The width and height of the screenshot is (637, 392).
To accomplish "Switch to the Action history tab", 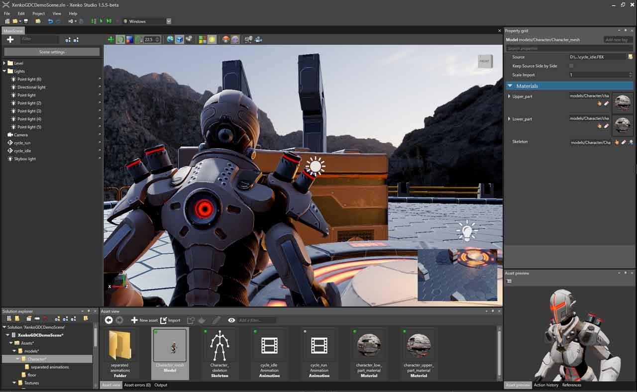I will click(x=546, y=385).
